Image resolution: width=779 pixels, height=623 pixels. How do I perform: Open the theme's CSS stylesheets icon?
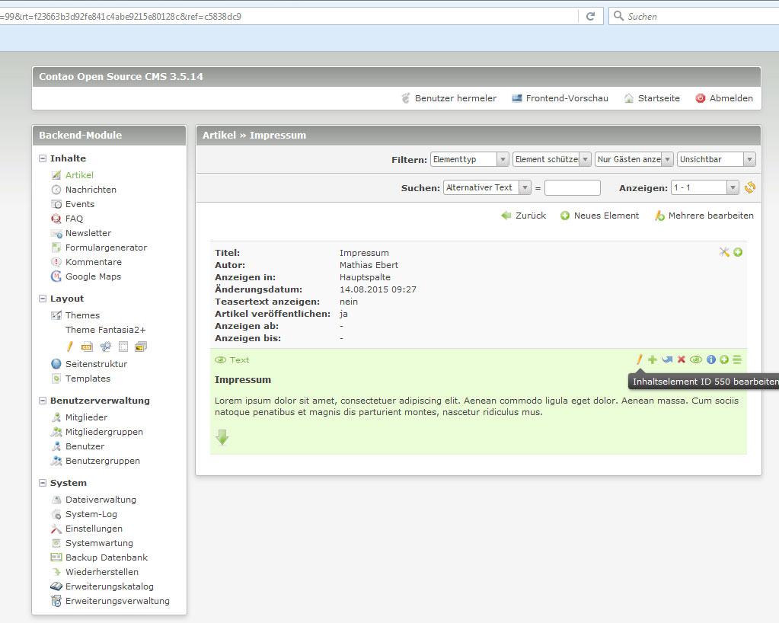point(87,347)
